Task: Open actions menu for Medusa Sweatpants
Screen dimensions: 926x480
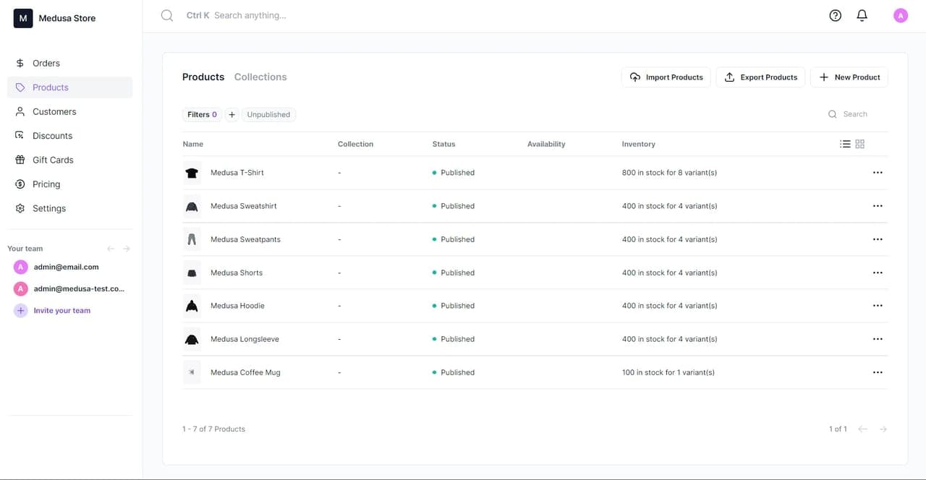Action: click(878, 239)
